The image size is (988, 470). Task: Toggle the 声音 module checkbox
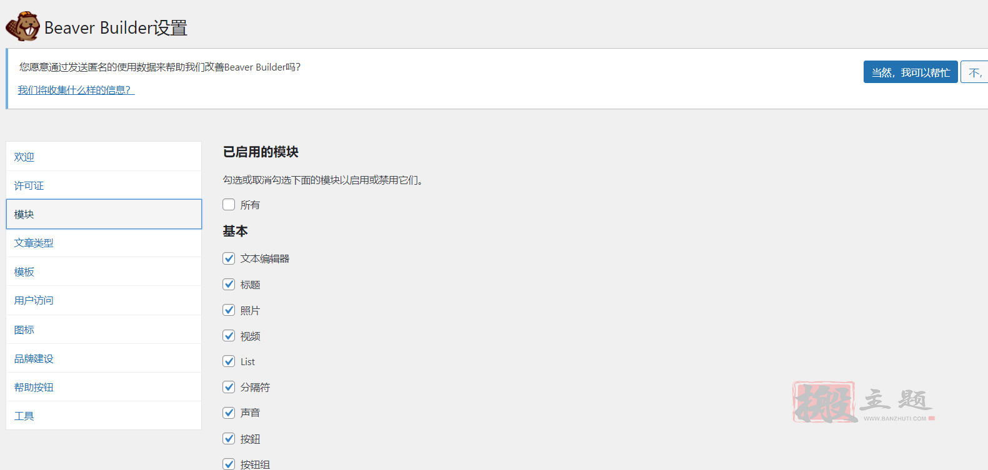coord(229,413)
